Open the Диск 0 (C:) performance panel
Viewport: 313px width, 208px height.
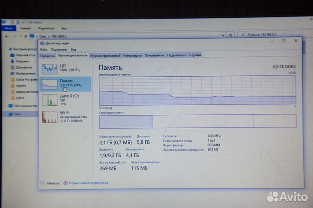[x=66, y=100]
